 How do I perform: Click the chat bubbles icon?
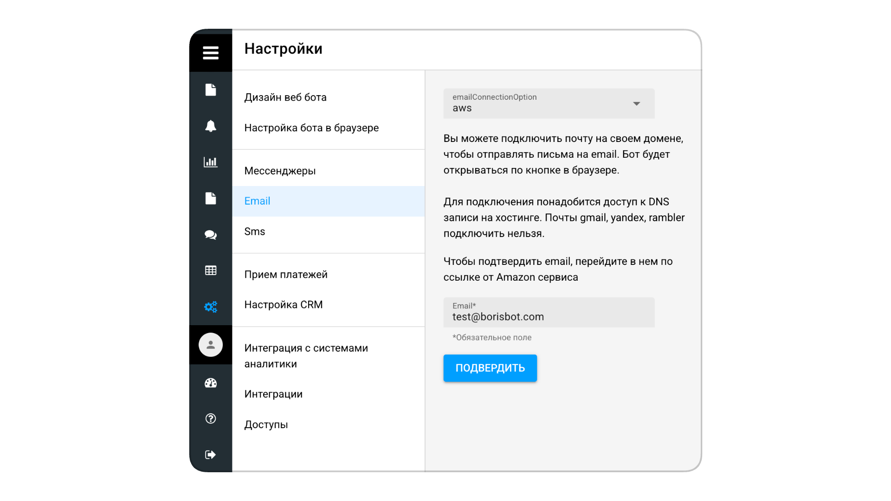coord(210,235)
